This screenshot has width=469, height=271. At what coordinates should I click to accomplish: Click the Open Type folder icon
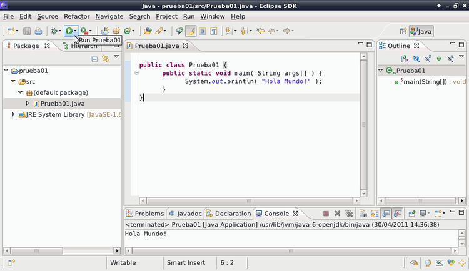click(148, 31)
